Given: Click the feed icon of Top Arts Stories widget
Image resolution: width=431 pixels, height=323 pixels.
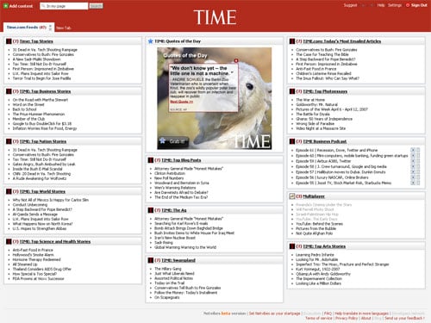Looking at the screenshot, I should tap(292, 246).
